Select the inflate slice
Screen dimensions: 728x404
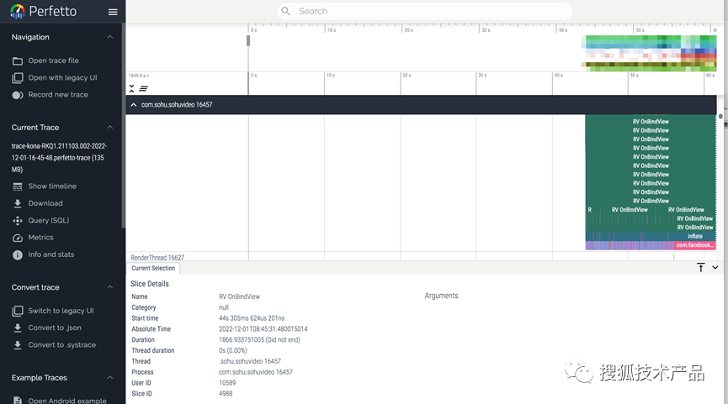coord(695,236)
